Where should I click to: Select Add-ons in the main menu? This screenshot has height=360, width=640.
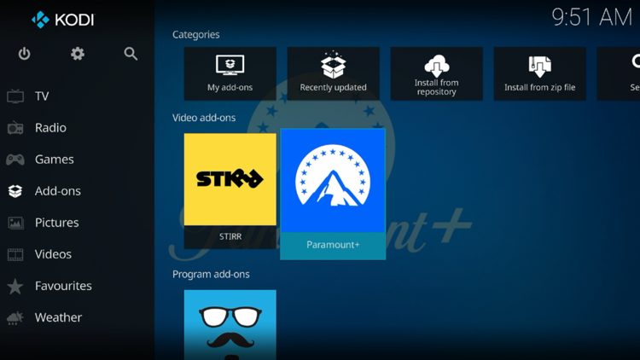[x=57, y=191]
